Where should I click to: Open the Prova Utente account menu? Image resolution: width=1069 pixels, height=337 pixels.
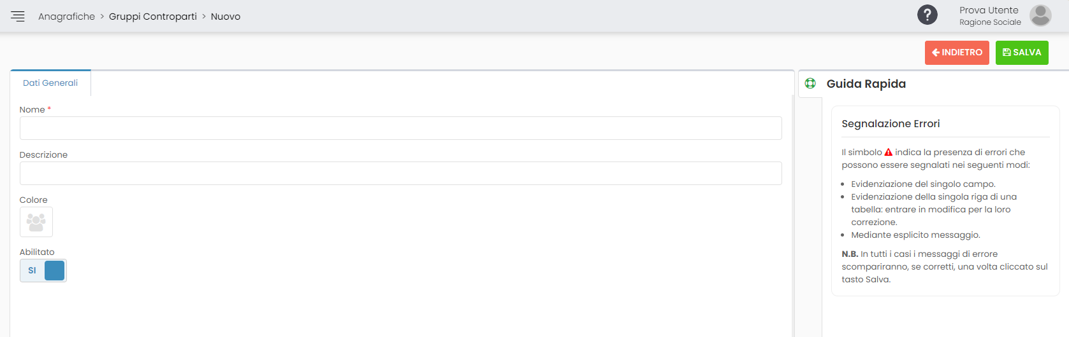(x=989, y=10)
